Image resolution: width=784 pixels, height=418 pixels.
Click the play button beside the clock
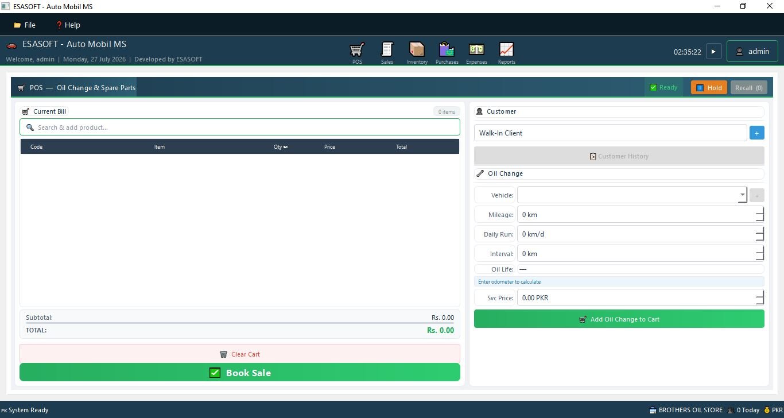click(x=713, y=51)
